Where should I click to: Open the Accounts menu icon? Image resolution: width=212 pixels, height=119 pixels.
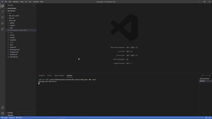click(3, 107)
